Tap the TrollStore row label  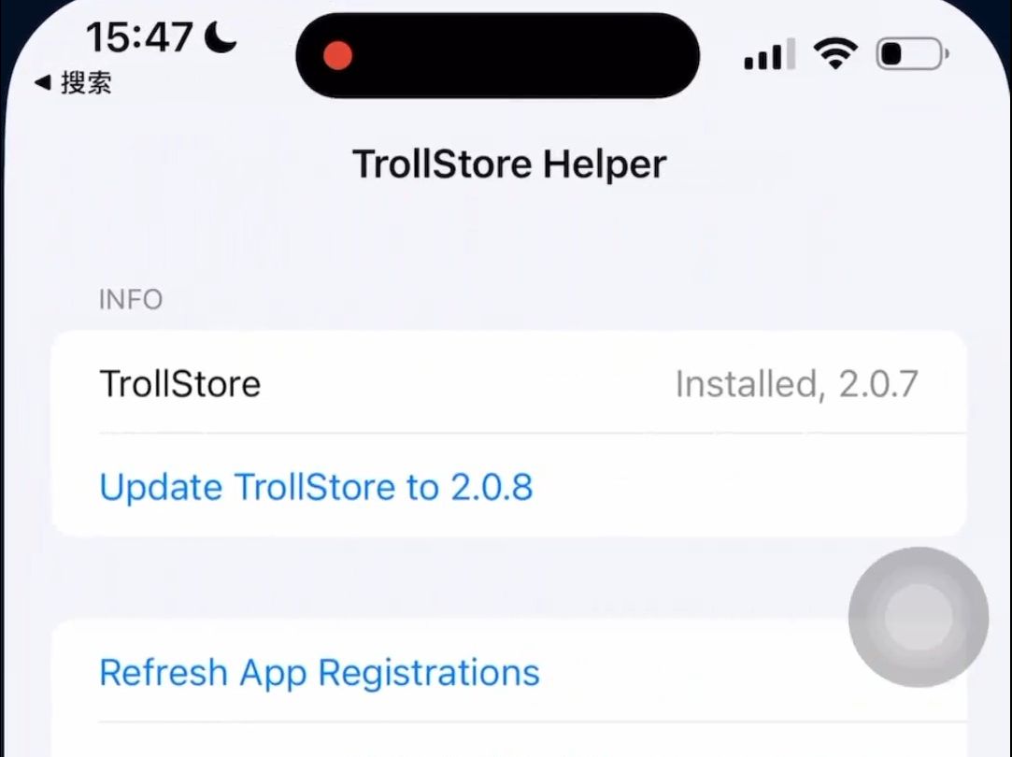point(180,383)
